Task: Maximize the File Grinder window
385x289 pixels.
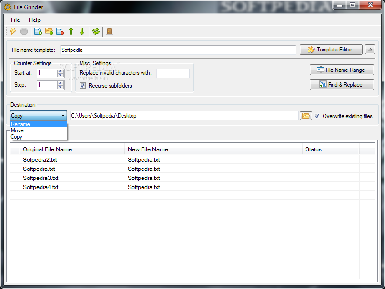Action: 353,5
